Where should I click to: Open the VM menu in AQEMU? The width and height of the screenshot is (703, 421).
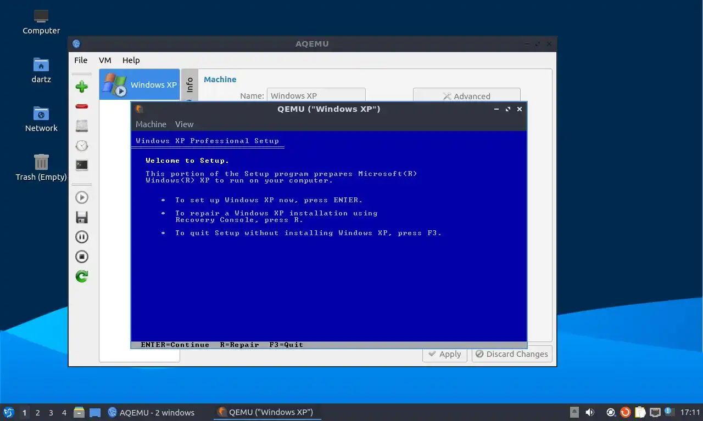[x=105, y=60]
